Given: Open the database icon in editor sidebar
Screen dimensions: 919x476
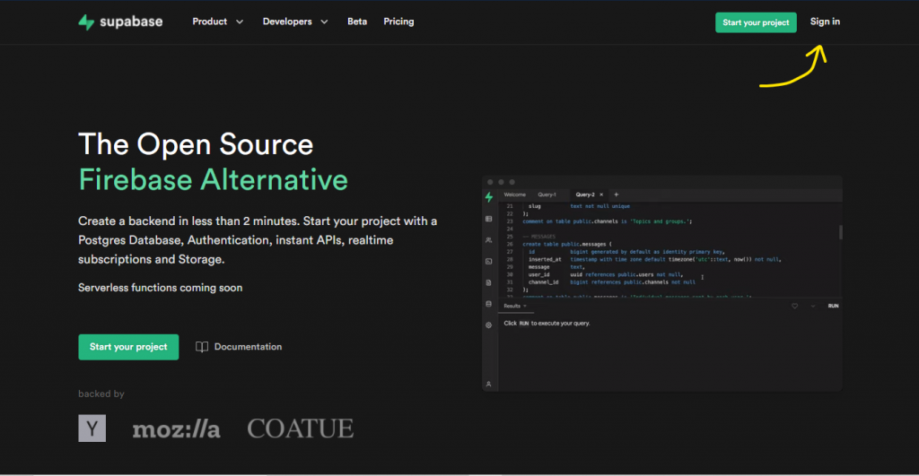Looking at the screenshot, I should pos(489,304).
